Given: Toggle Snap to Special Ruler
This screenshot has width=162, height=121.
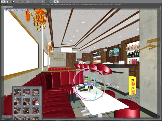Looking at the screenshot, I should [x=49, y=2].
